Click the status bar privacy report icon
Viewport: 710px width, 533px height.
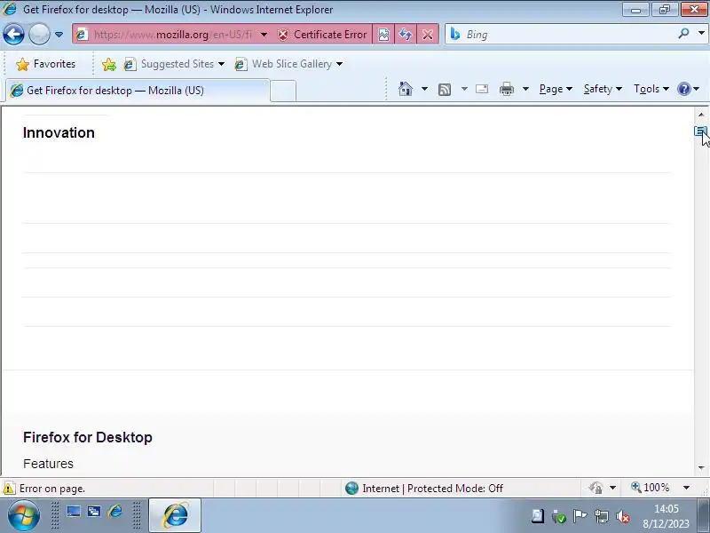point(596,488)
